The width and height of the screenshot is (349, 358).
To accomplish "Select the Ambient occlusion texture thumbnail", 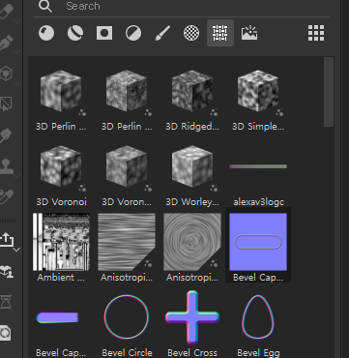I will click(x=61, y=242).
